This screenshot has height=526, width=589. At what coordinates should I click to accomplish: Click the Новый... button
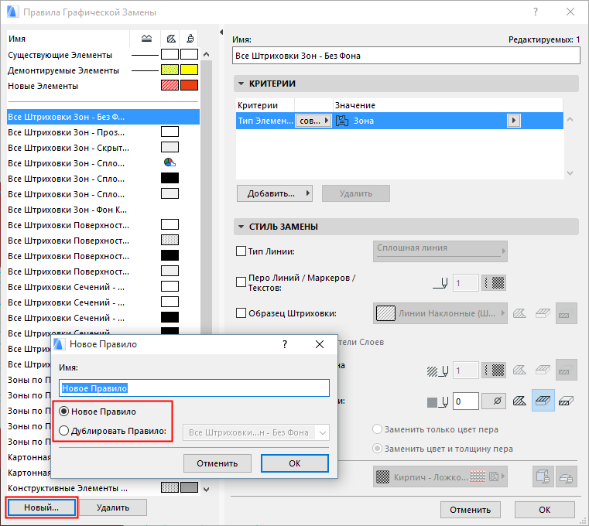tap(42, 507)
